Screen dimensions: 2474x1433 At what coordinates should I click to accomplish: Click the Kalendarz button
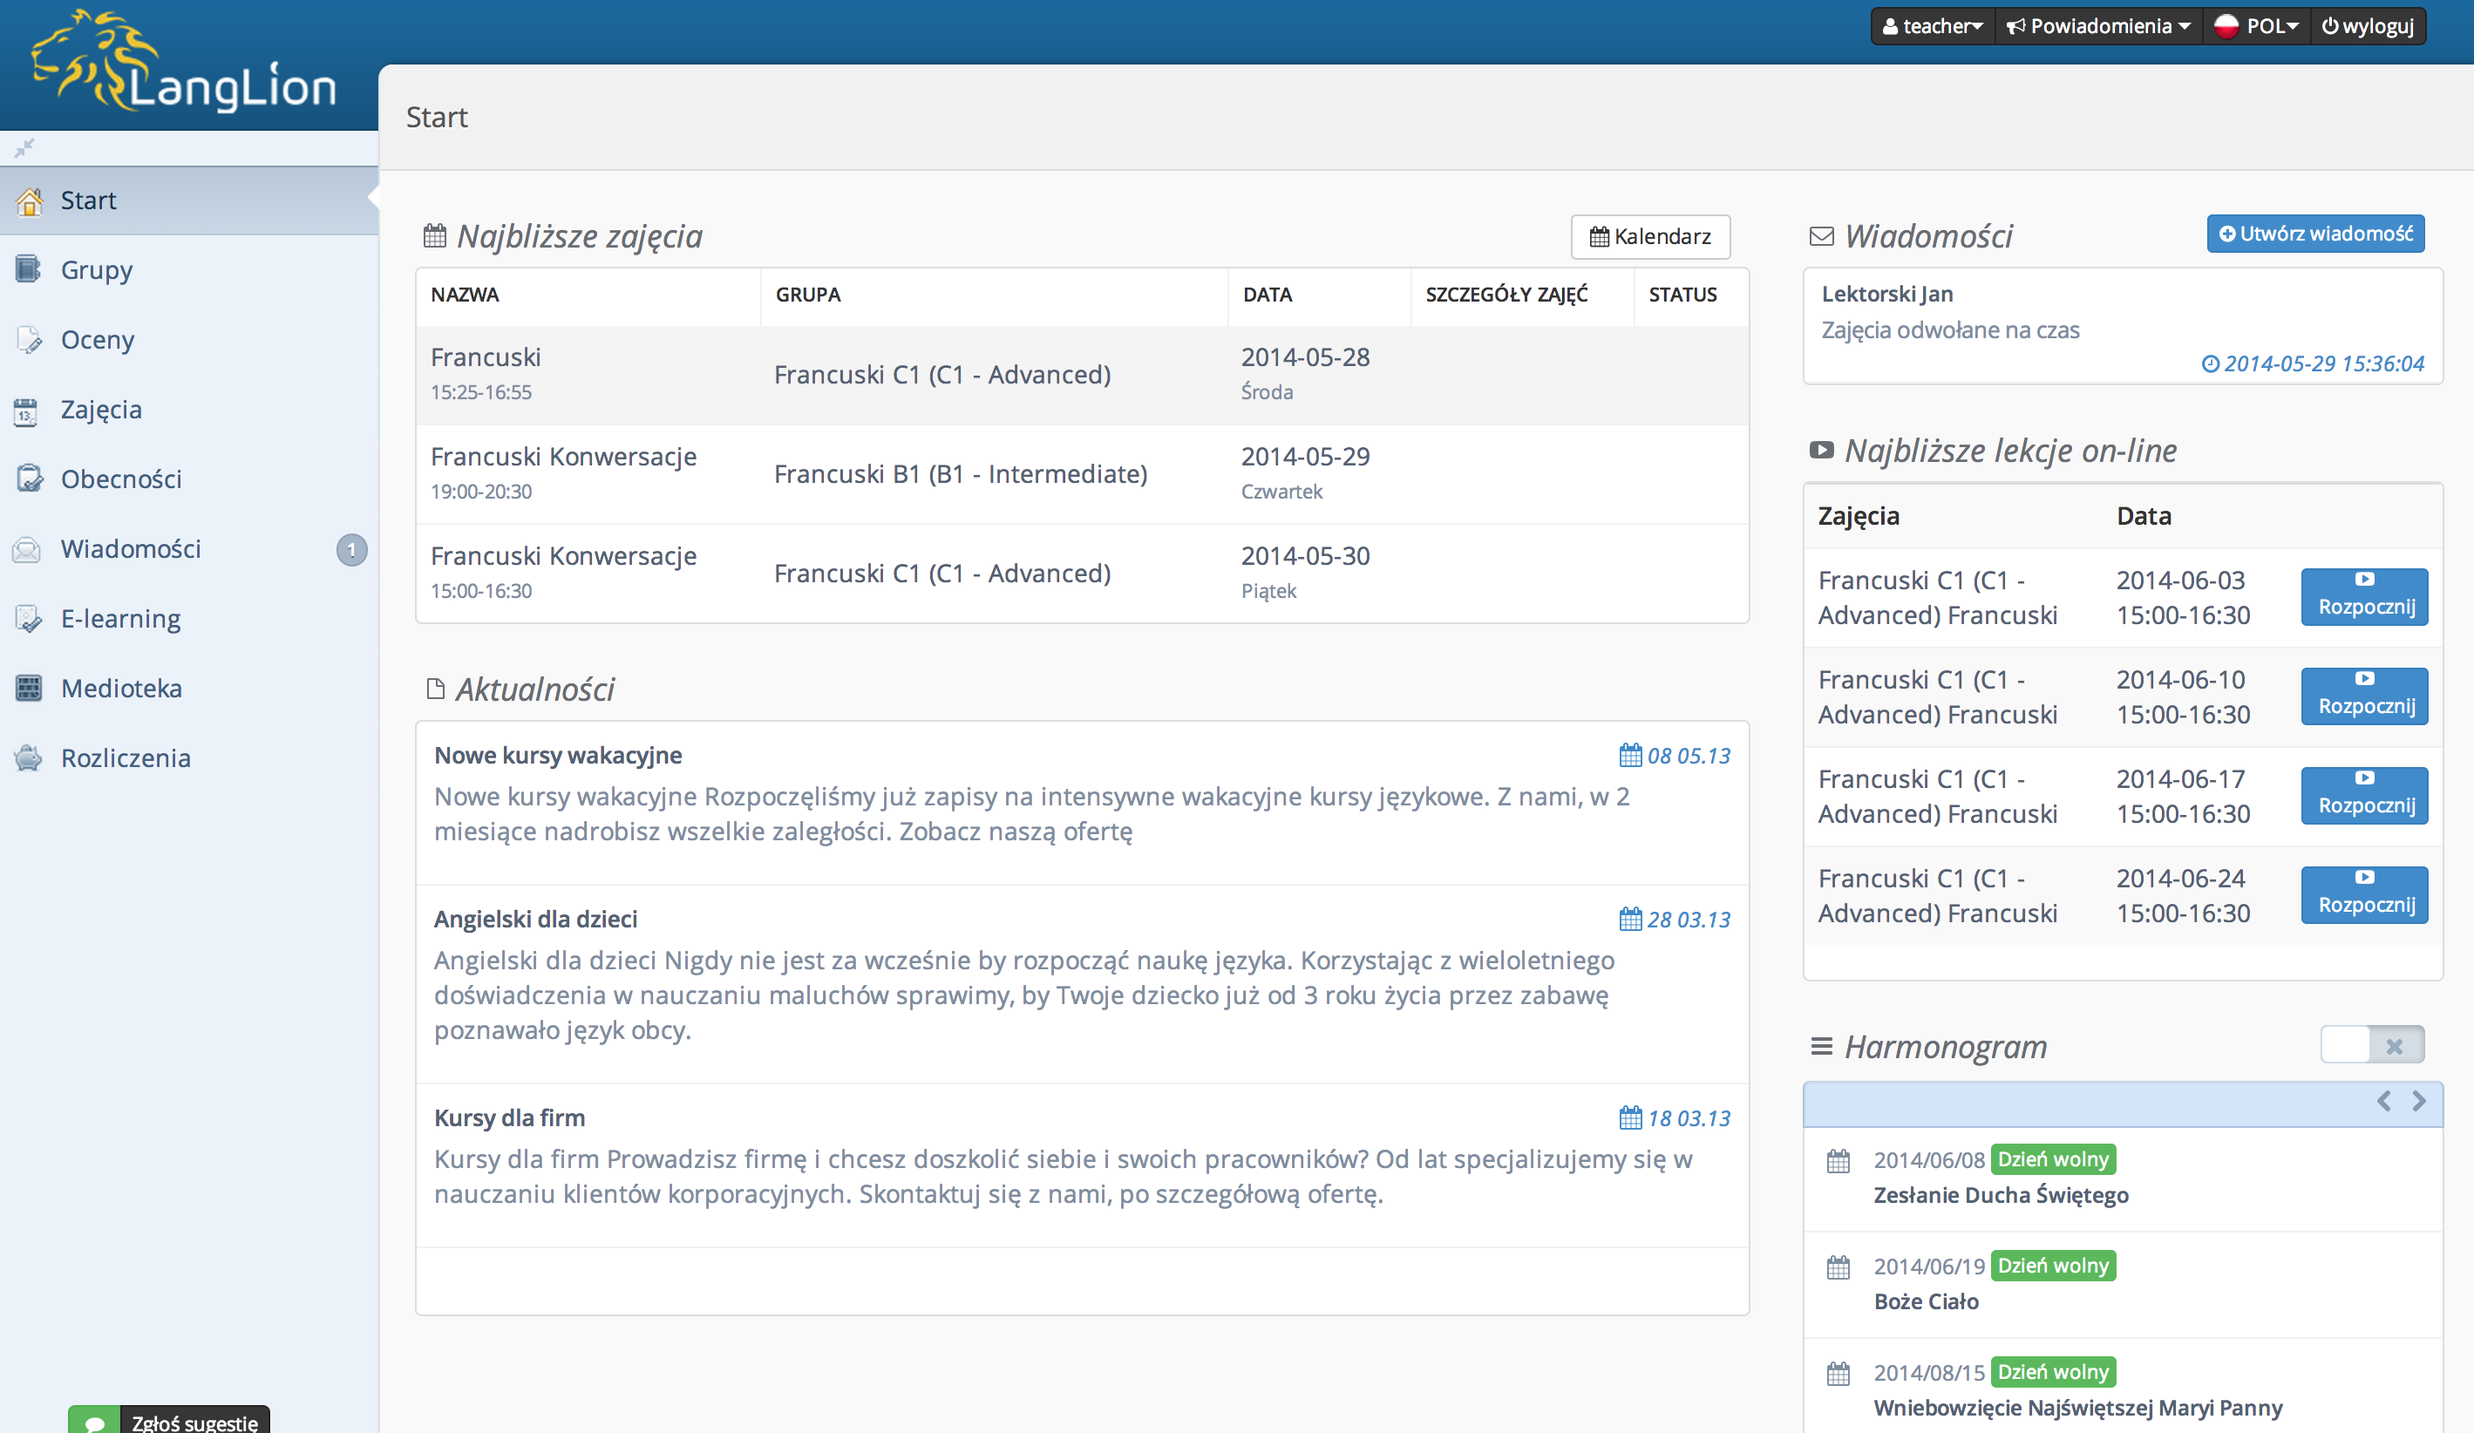tap(1649, 236)
